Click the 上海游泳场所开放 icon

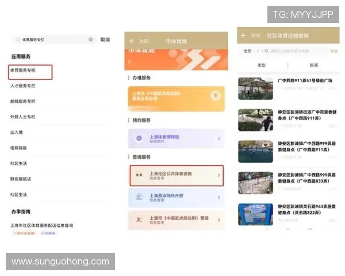point(139,197)
